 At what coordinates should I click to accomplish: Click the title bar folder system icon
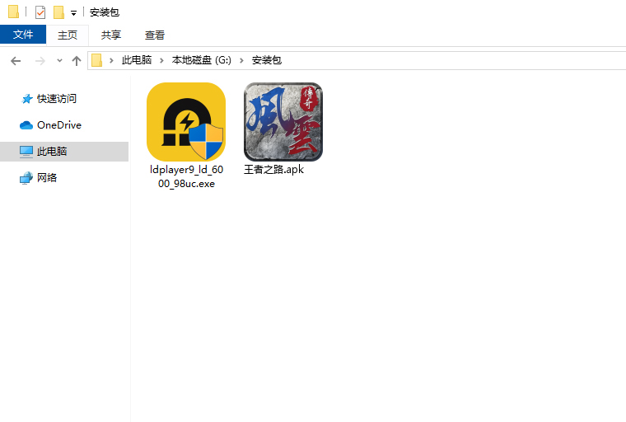tap(13, 12)
